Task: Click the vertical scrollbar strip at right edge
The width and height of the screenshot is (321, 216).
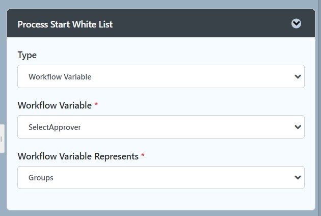Action: coord(319,108)
